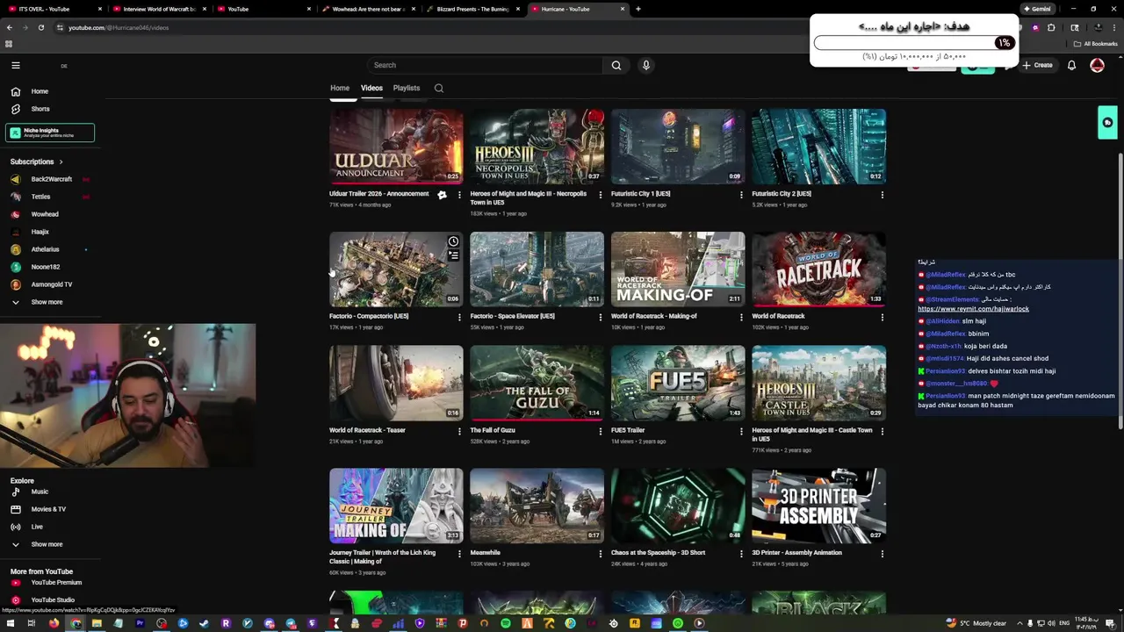Open options menu for Meanwhile video
1124x632 pixels.
(x=601, y=554)
